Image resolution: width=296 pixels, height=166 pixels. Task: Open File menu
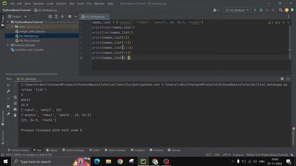tap(12, 4)
